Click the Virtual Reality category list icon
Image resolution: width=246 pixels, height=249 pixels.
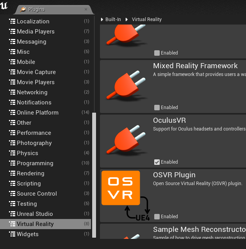tap(12, 224)
